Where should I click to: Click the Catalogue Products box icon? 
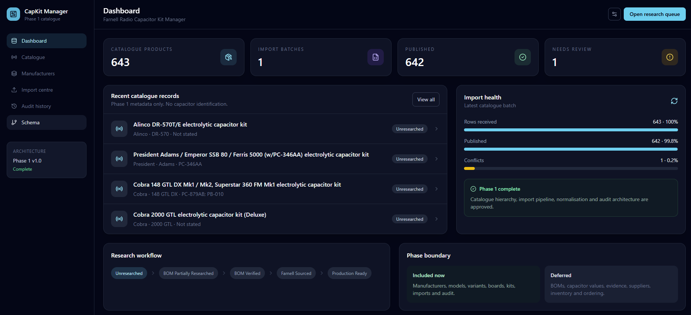coord(228,57)
